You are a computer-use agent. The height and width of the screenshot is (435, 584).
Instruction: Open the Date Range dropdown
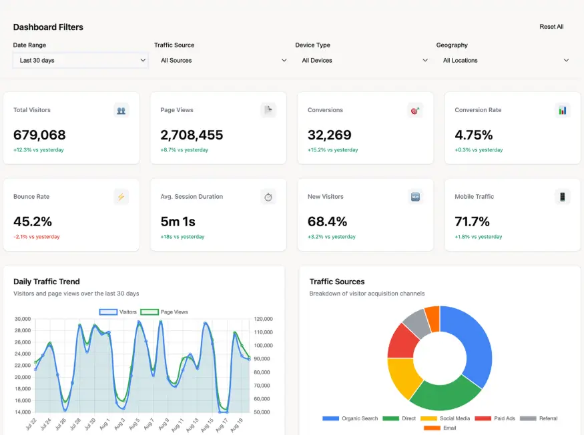point(80,61)
